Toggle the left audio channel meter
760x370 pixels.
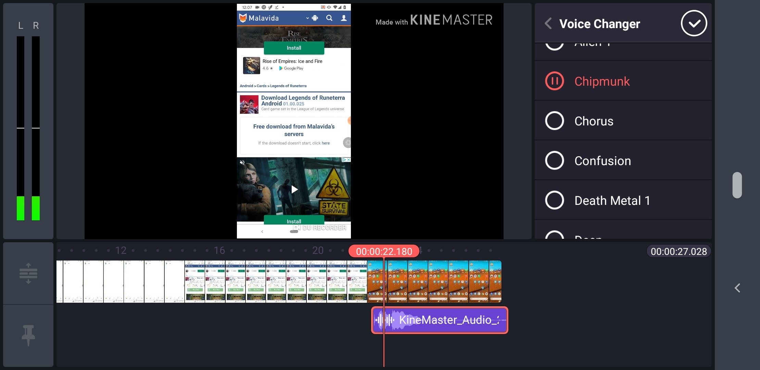[x=21, y=25]
